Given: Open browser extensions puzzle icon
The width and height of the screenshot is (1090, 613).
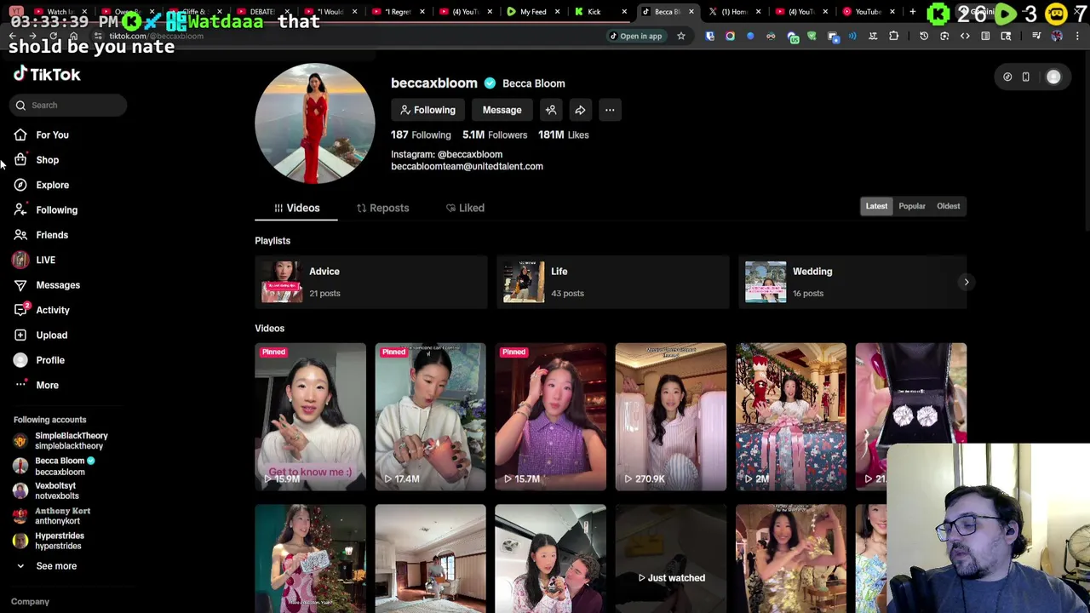Looking at the screenshot, I should pyautogui.click(x=893, y=36).
